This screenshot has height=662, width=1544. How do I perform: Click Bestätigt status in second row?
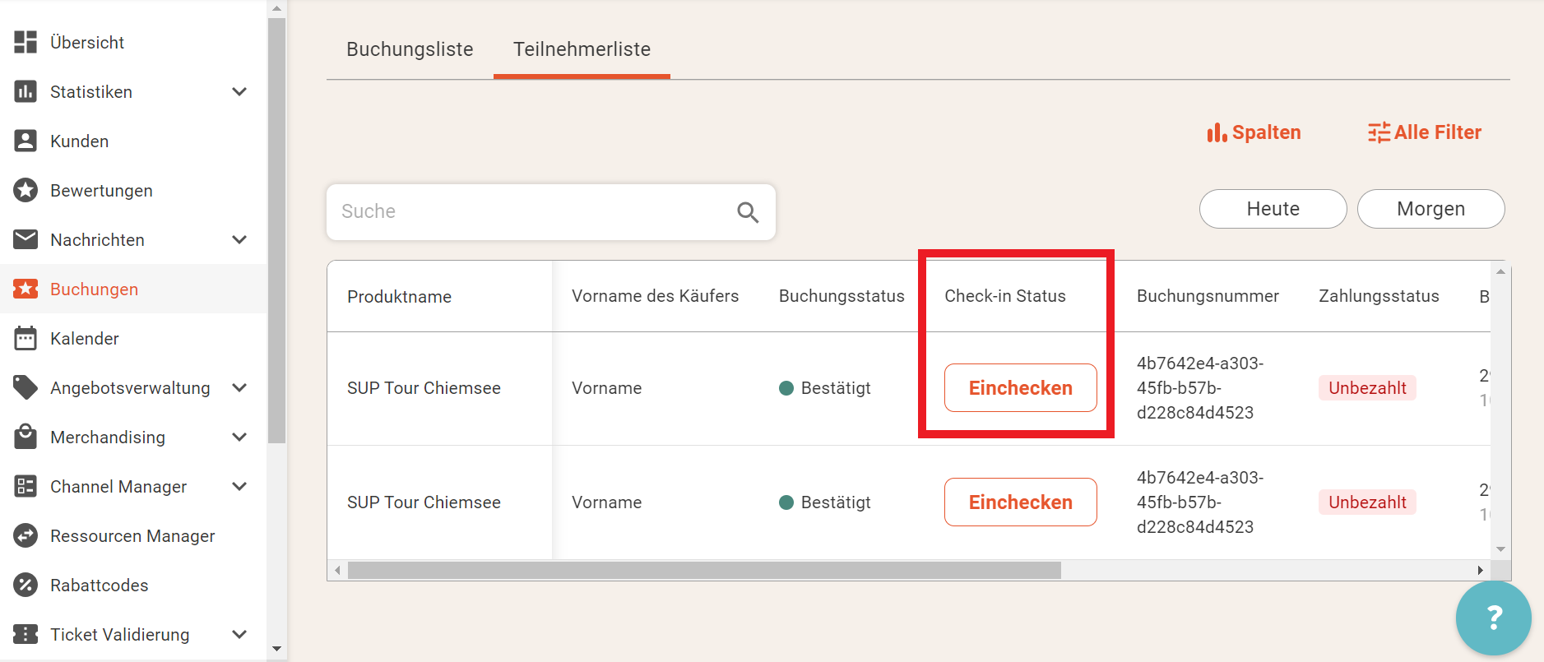pos(824,502)
